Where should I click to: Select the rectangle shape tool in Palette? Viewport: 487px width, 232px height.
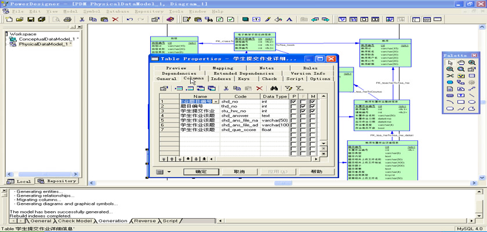coord(461,102)
